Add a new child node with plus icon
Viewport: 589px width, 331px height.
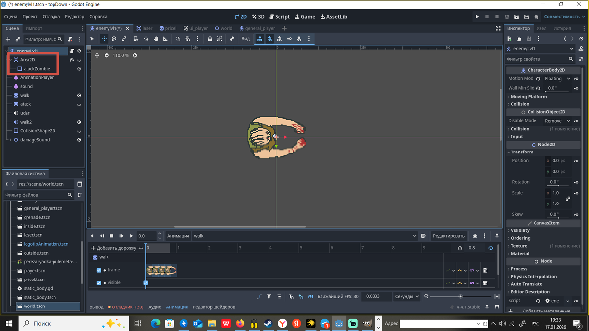(8, 39)
